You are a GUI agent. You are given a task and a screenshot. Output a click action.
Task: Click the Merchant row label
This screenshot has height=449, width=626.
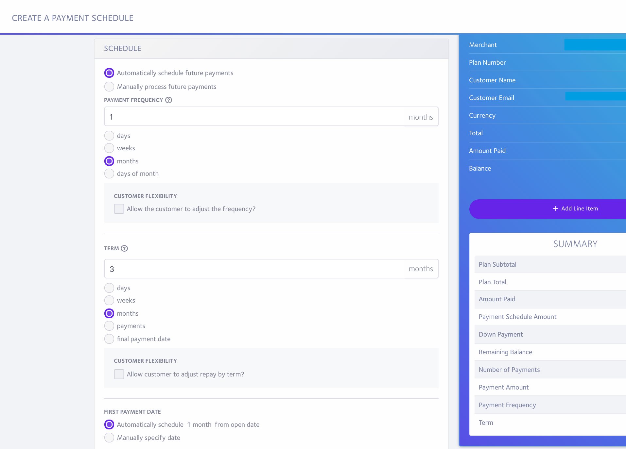click(483, 45)
